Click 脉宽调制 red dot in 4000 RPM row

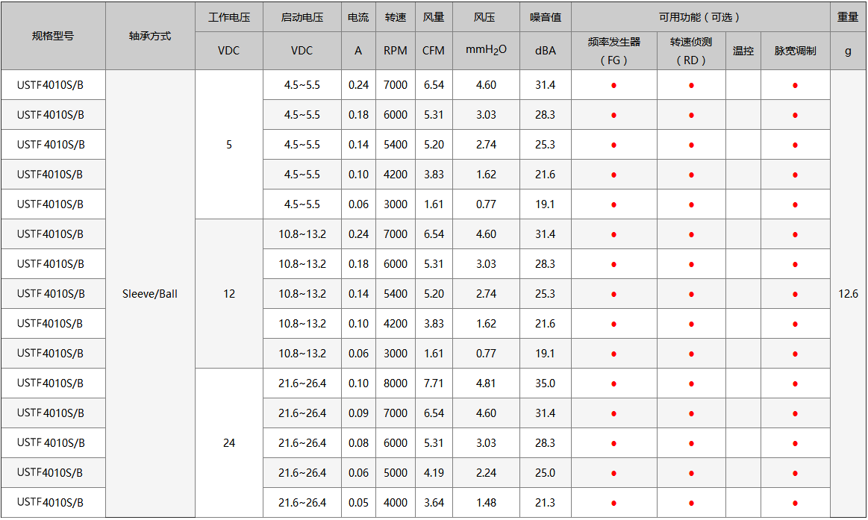point(795,504)
